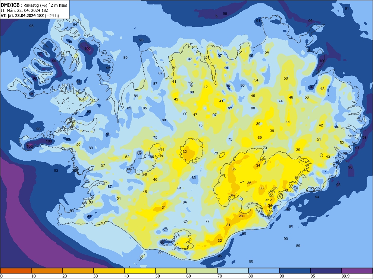The height and width of the screenshot is (279, 373).
Task: Click the golden 30–40 legend color box
Action: tap(109, 271)
